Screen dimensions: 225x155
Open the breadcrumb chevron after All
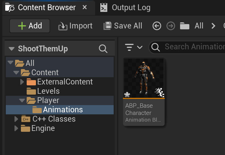[213, 26]
